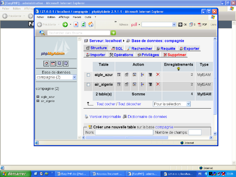Click Insert icon in air_algerie row
The width and height of the screenshot is (236, 177).
point(142,84)
